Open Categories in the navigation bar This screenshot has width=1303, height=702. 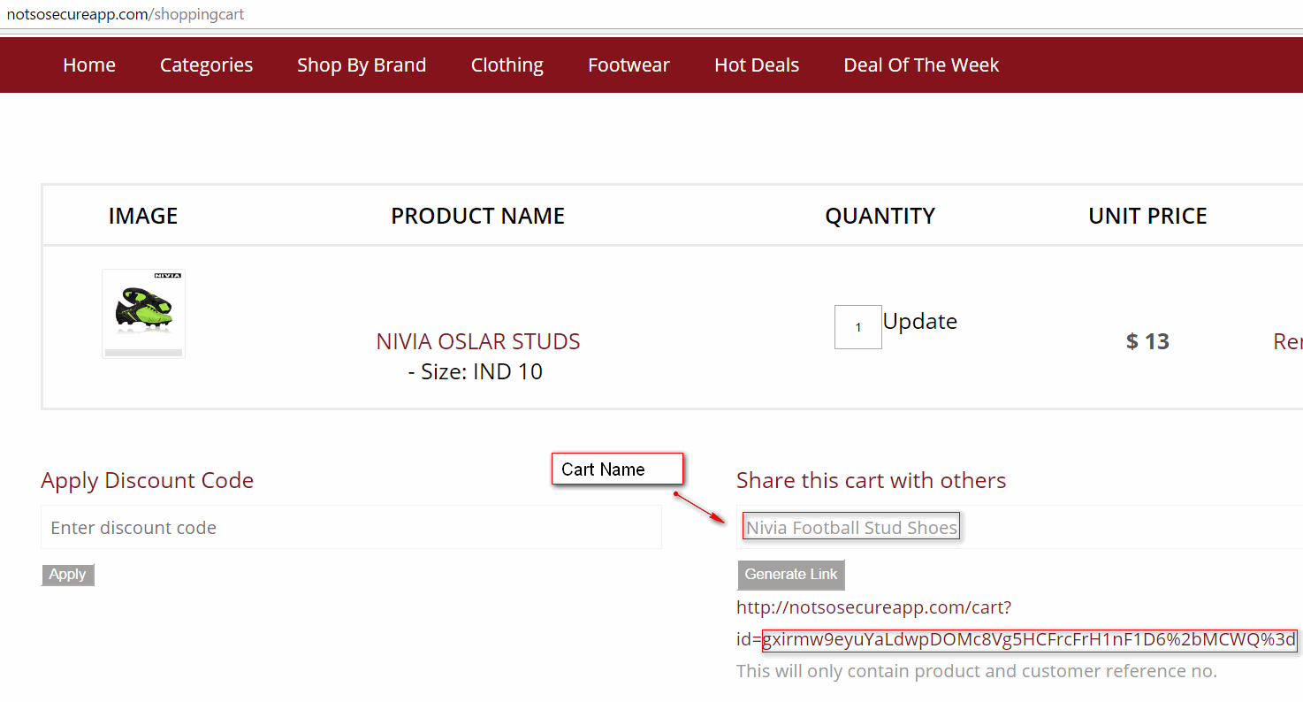click(206, 65)
